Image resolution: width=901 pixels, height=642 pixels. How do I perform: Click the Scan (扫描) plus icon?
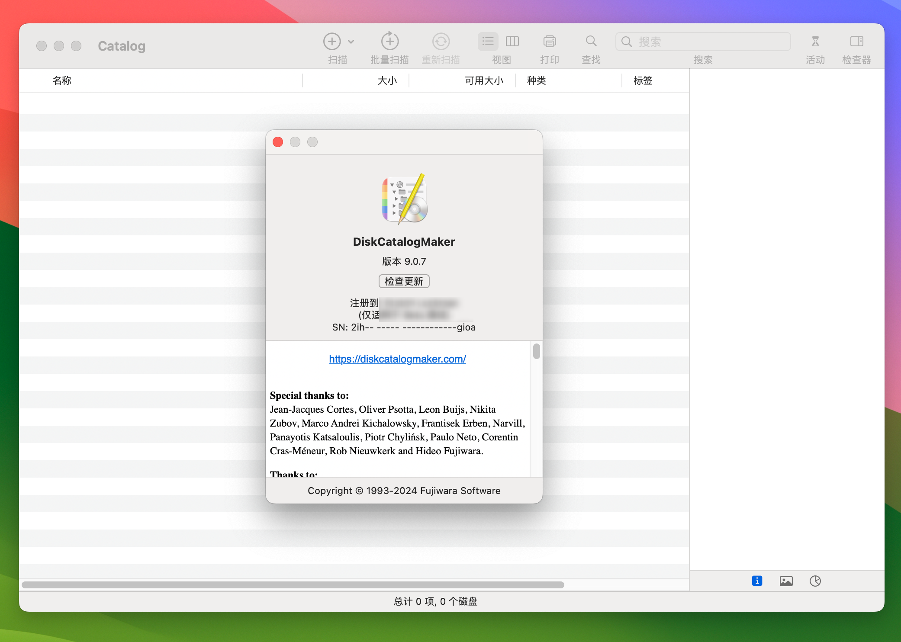tap(332, 42)
